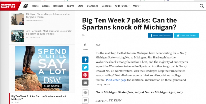This screenshot has width=206, height=104.
Task: Open Magic Johnson statue article thumbnail
Action: [18, 19]
